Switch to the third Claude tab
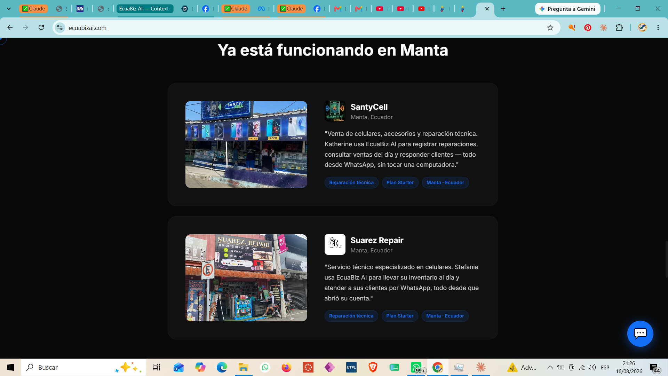The image size is (668, 376). pyautogui.click(x=292, y=9)
